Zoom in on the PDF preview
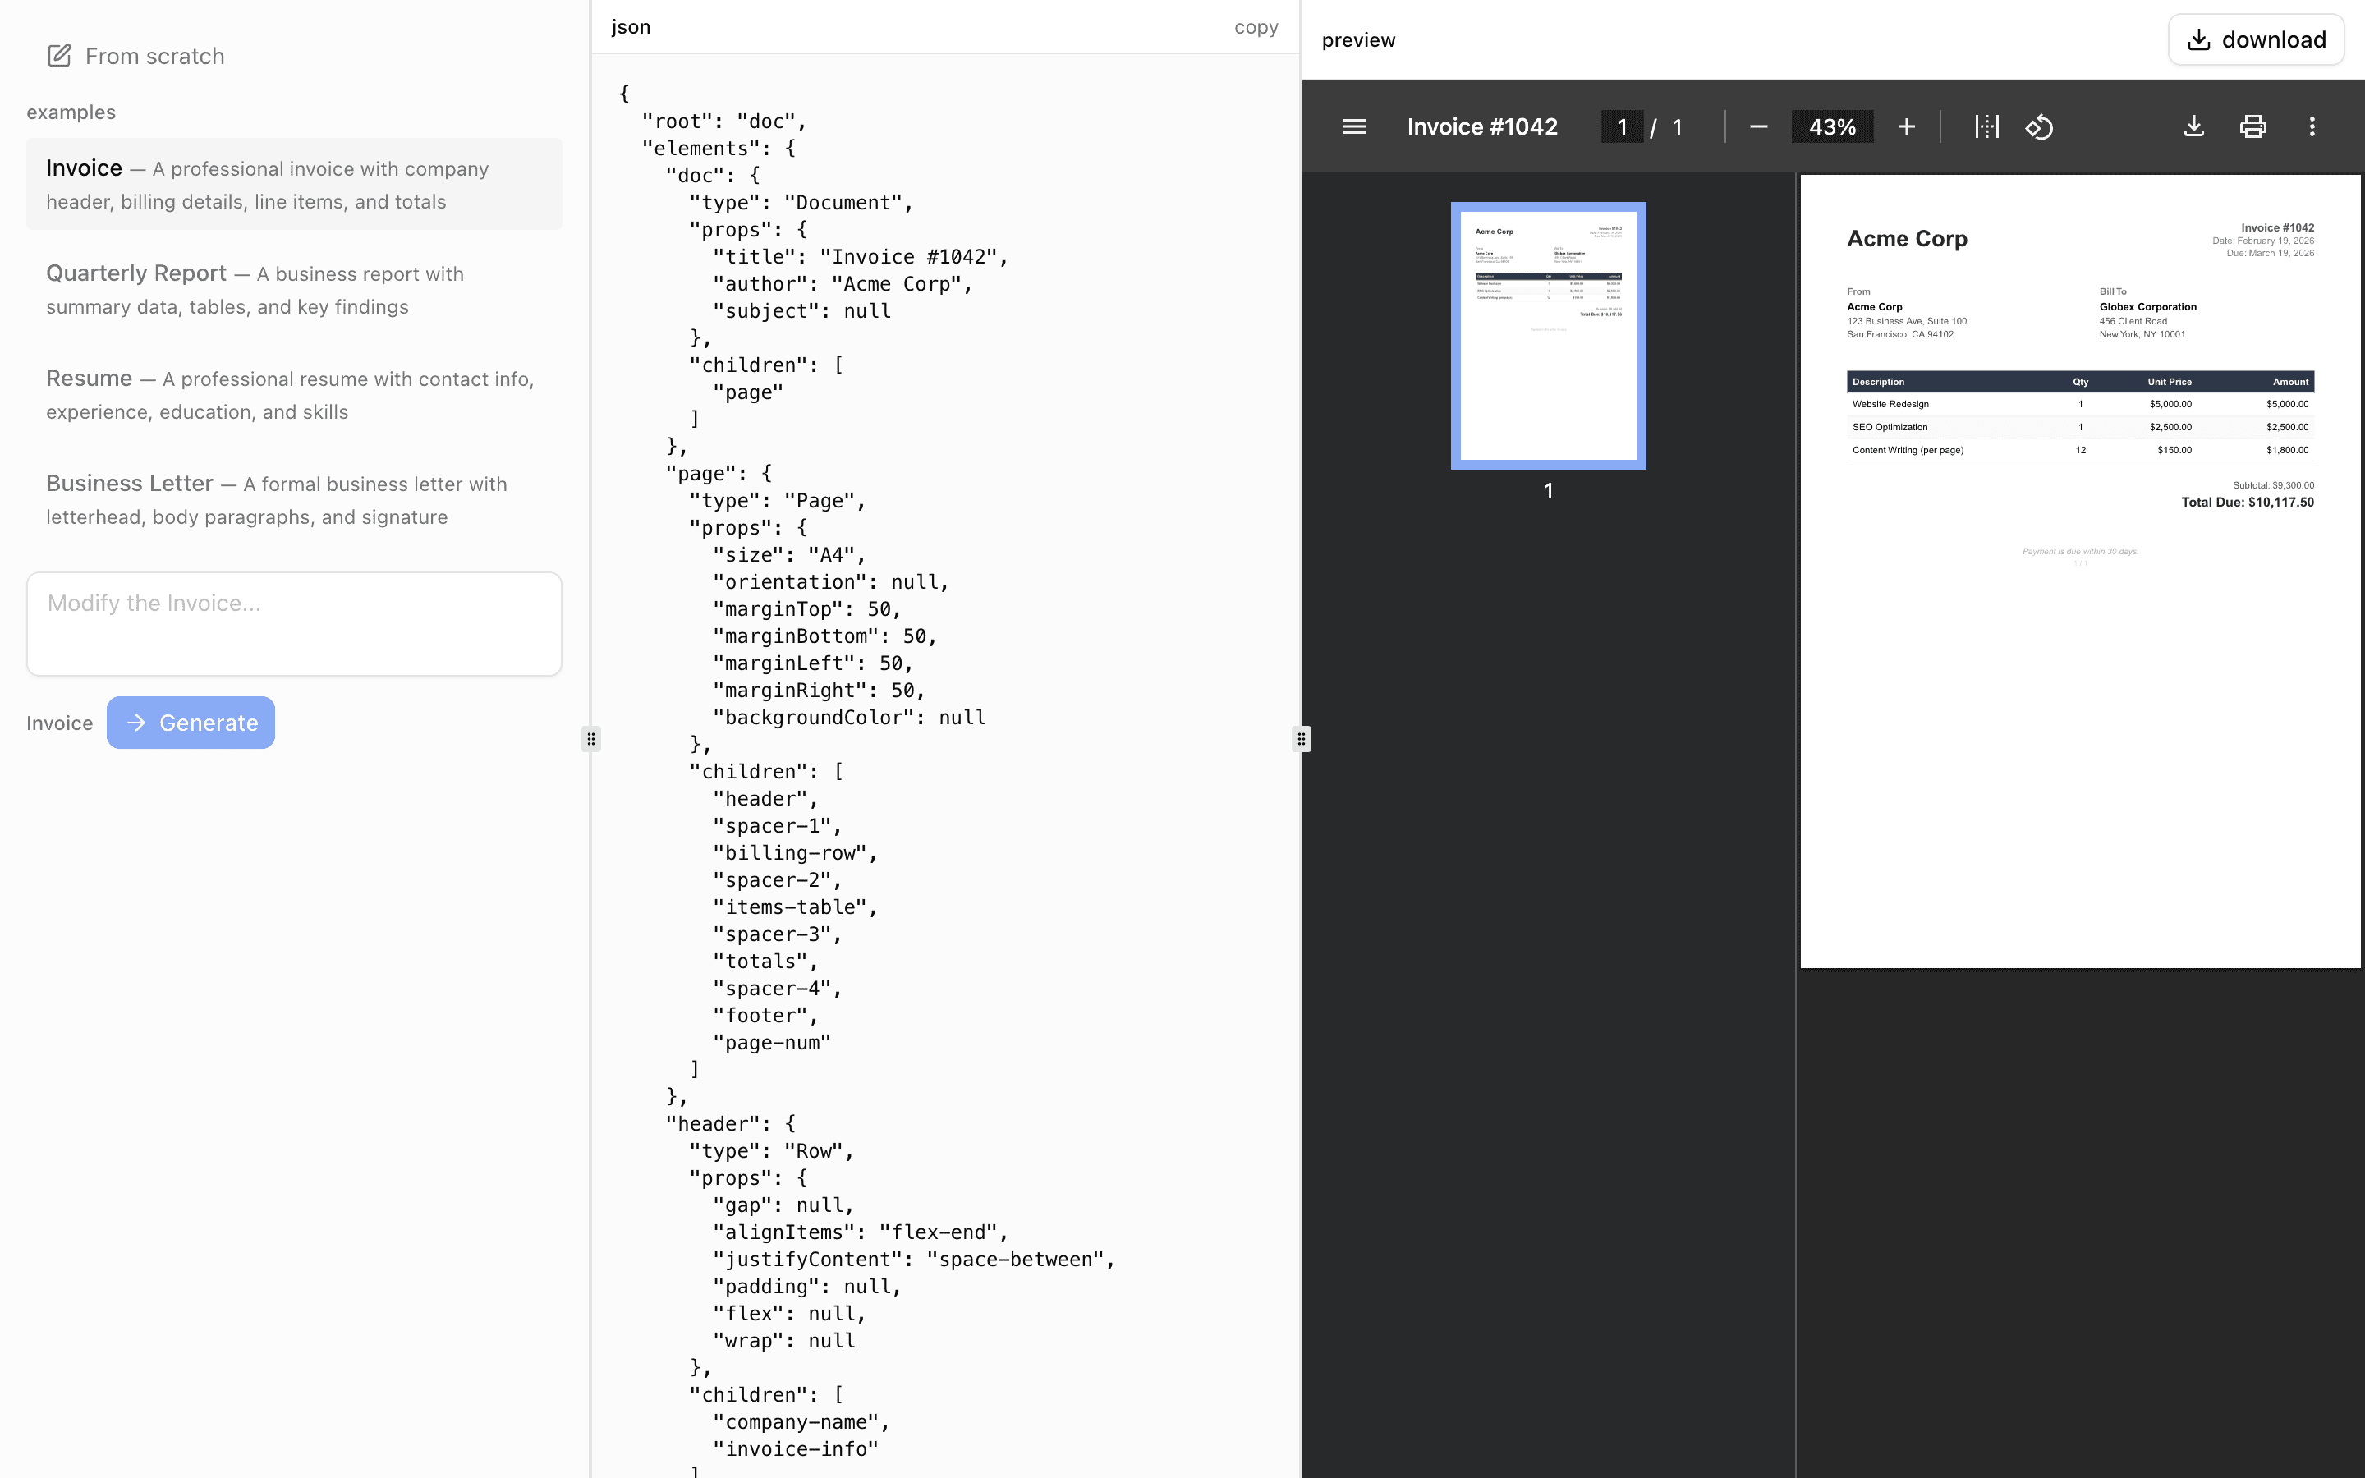 1907,126
